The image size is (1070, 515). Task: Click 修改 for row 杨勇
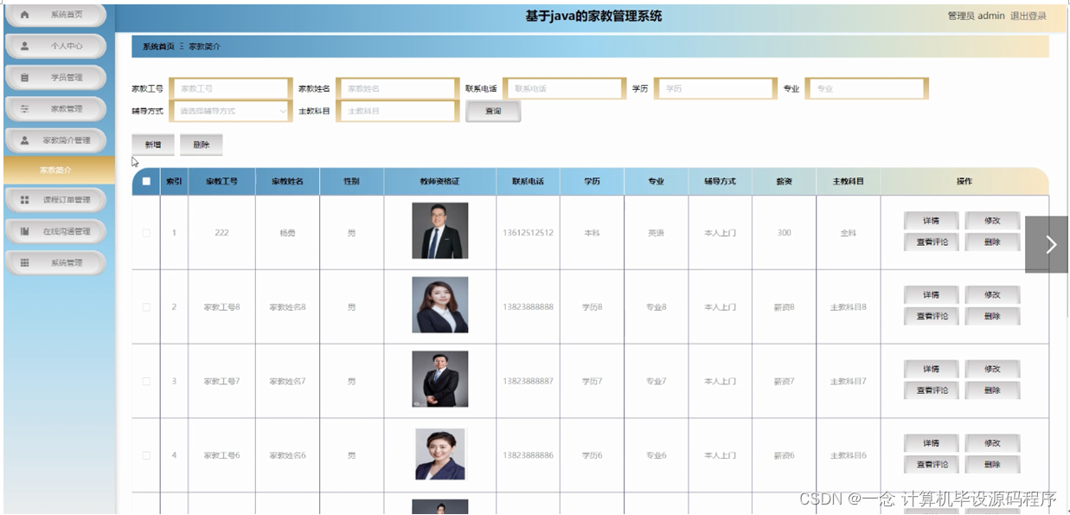(992, 221)
